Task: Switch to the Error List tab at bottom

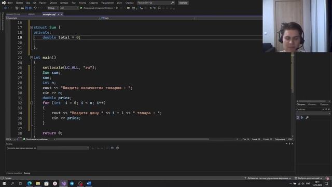Action: [x=14, y=173]
